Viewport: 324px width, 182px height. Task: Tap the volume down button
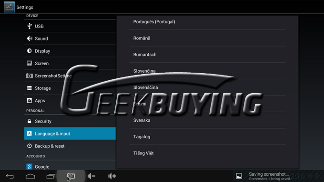(91, 176)
